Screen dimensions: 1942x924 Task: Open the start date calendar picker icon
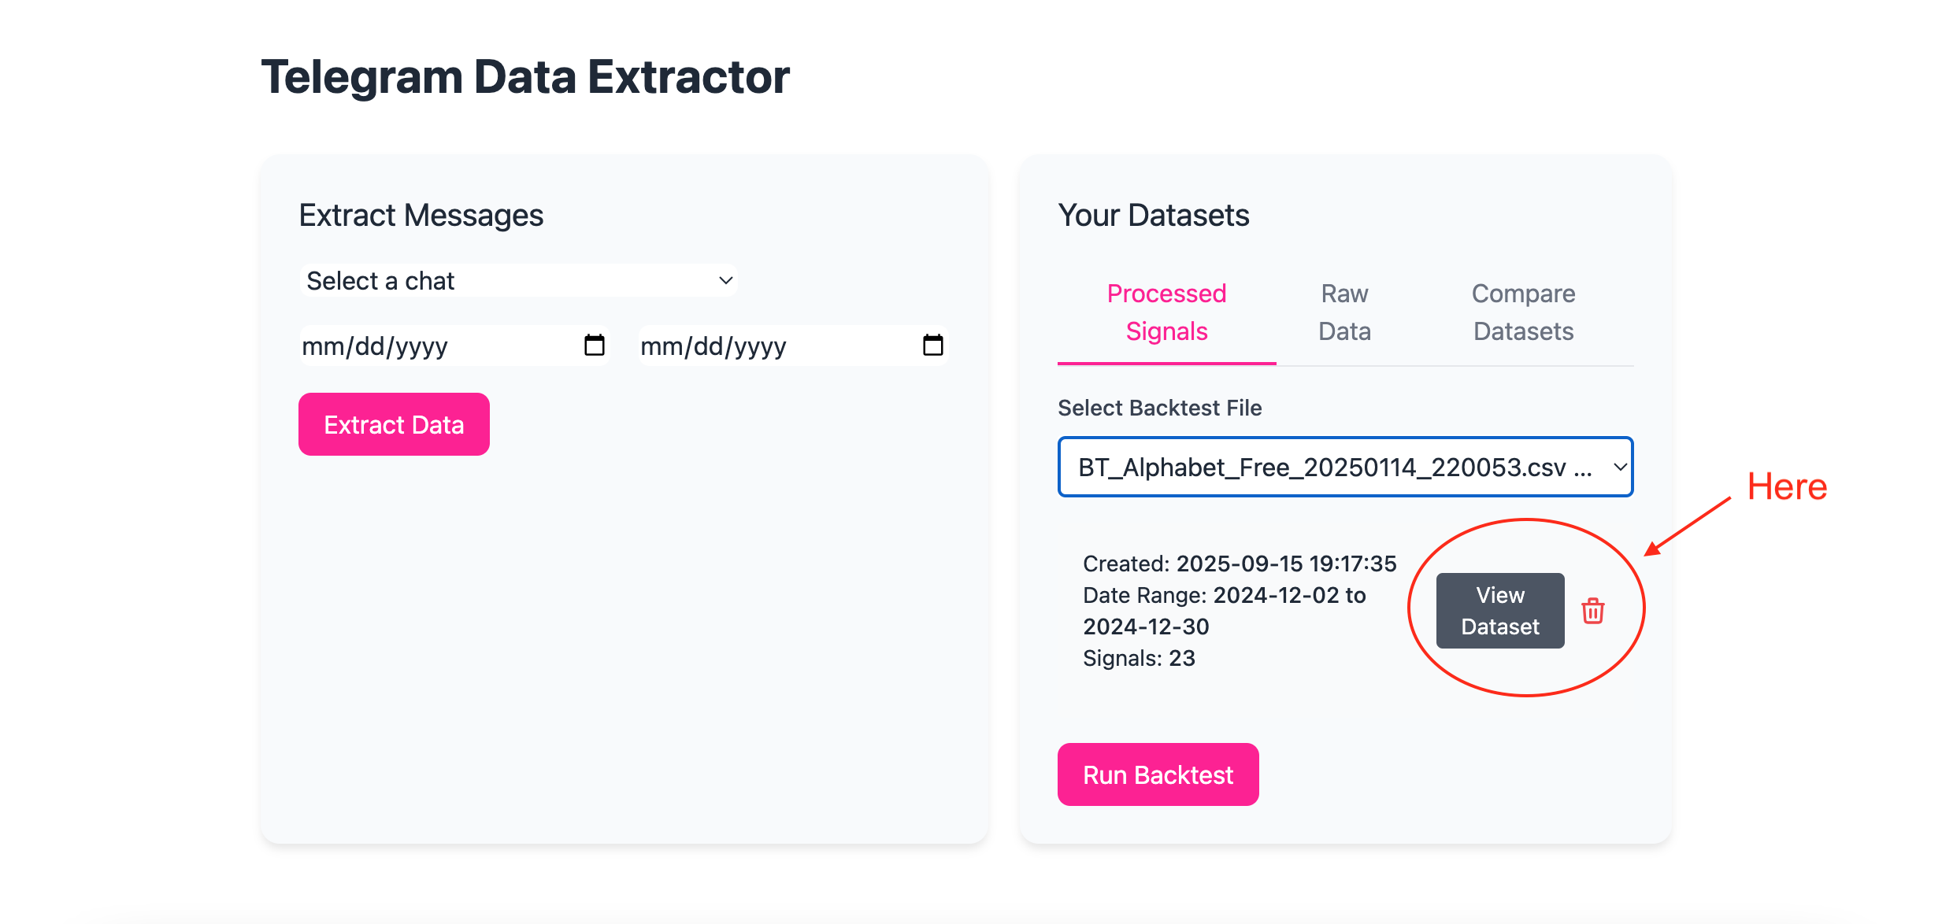tap(595, 346)
